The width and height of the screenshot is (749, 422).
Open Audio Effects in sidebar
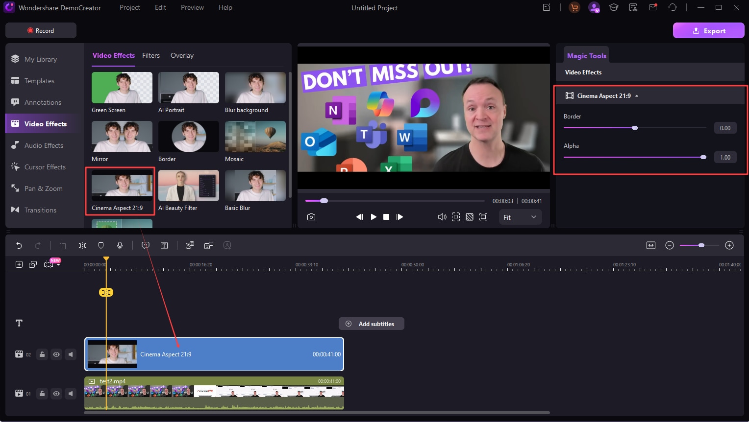(44, 145)
